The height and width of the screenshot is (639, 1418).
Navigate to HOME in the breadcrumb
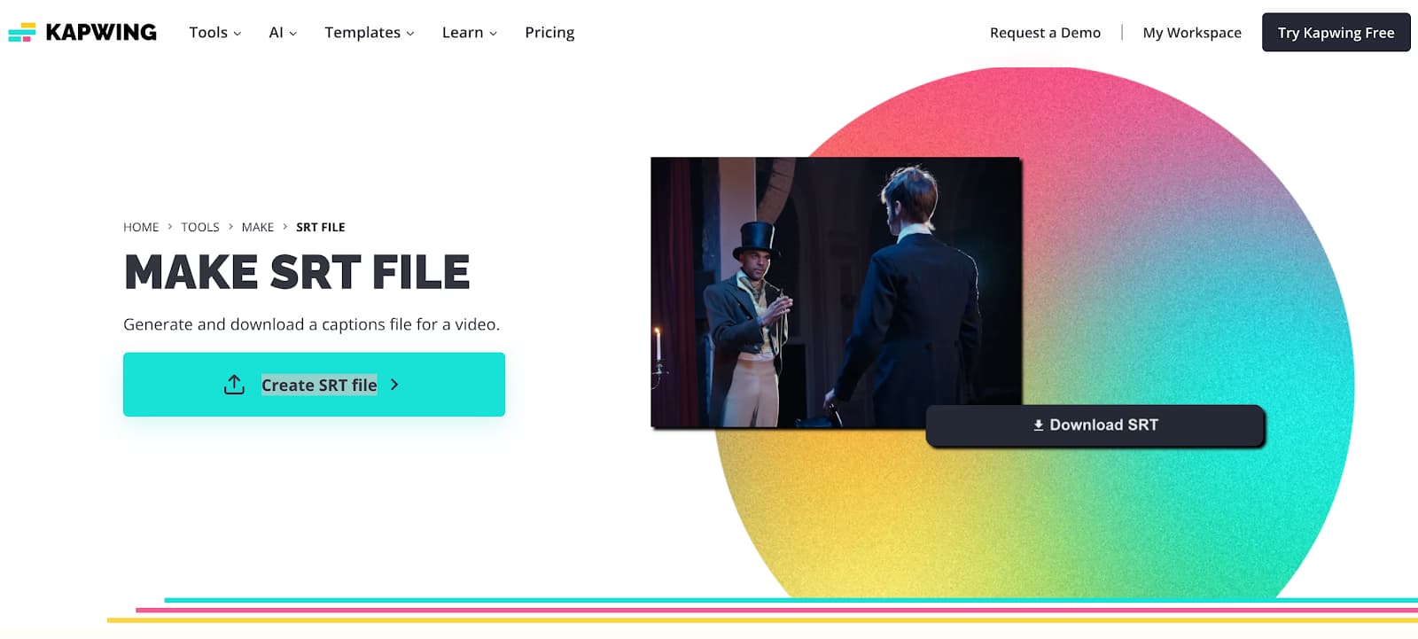(141, 227)
